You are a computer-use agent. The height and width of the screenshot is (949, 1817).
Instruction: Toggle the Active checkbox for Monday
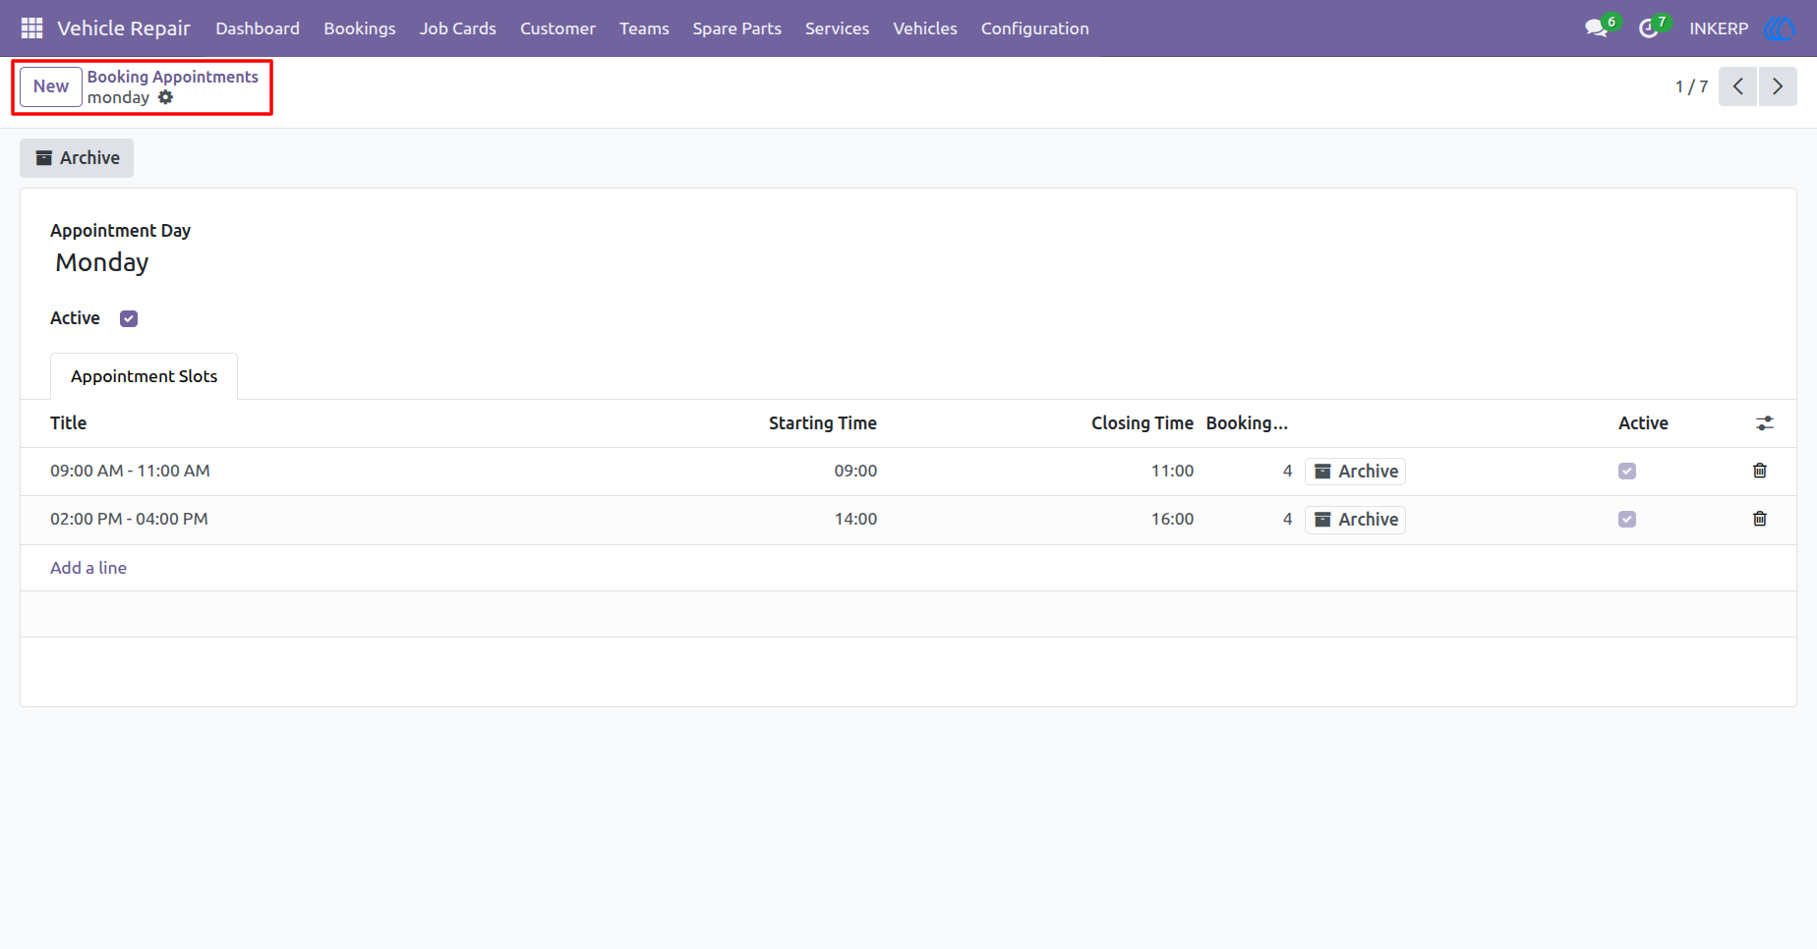pos(129,318)
